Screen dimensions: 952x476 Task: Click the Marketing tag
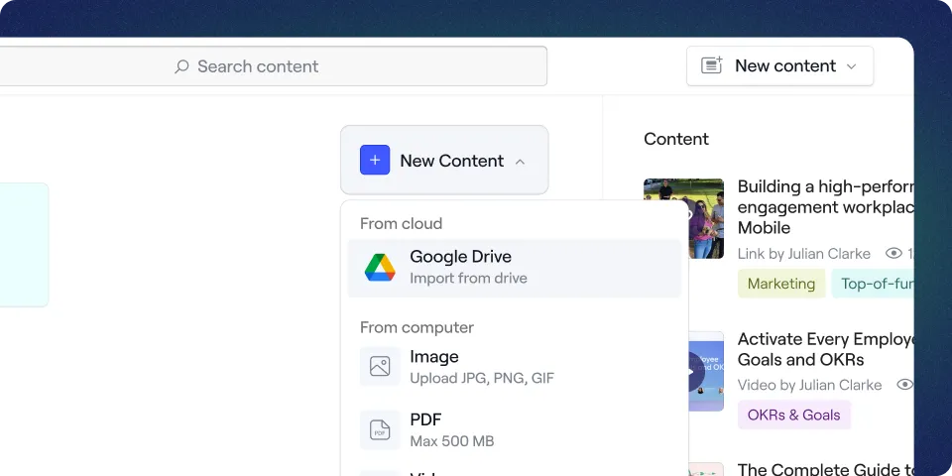pos(781,284)
